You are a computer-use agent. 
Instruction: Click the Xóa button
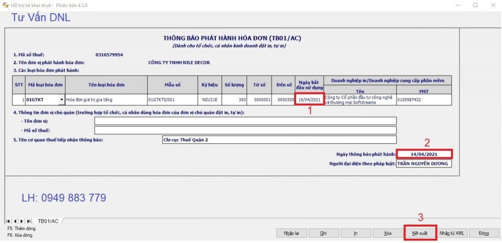(387, 233)
